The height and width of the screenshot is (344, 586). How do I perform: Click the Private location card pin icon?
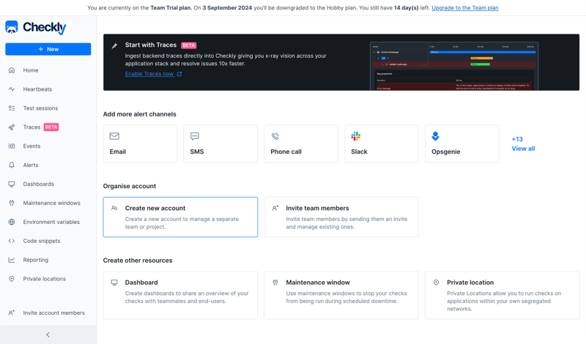[436, 283]
